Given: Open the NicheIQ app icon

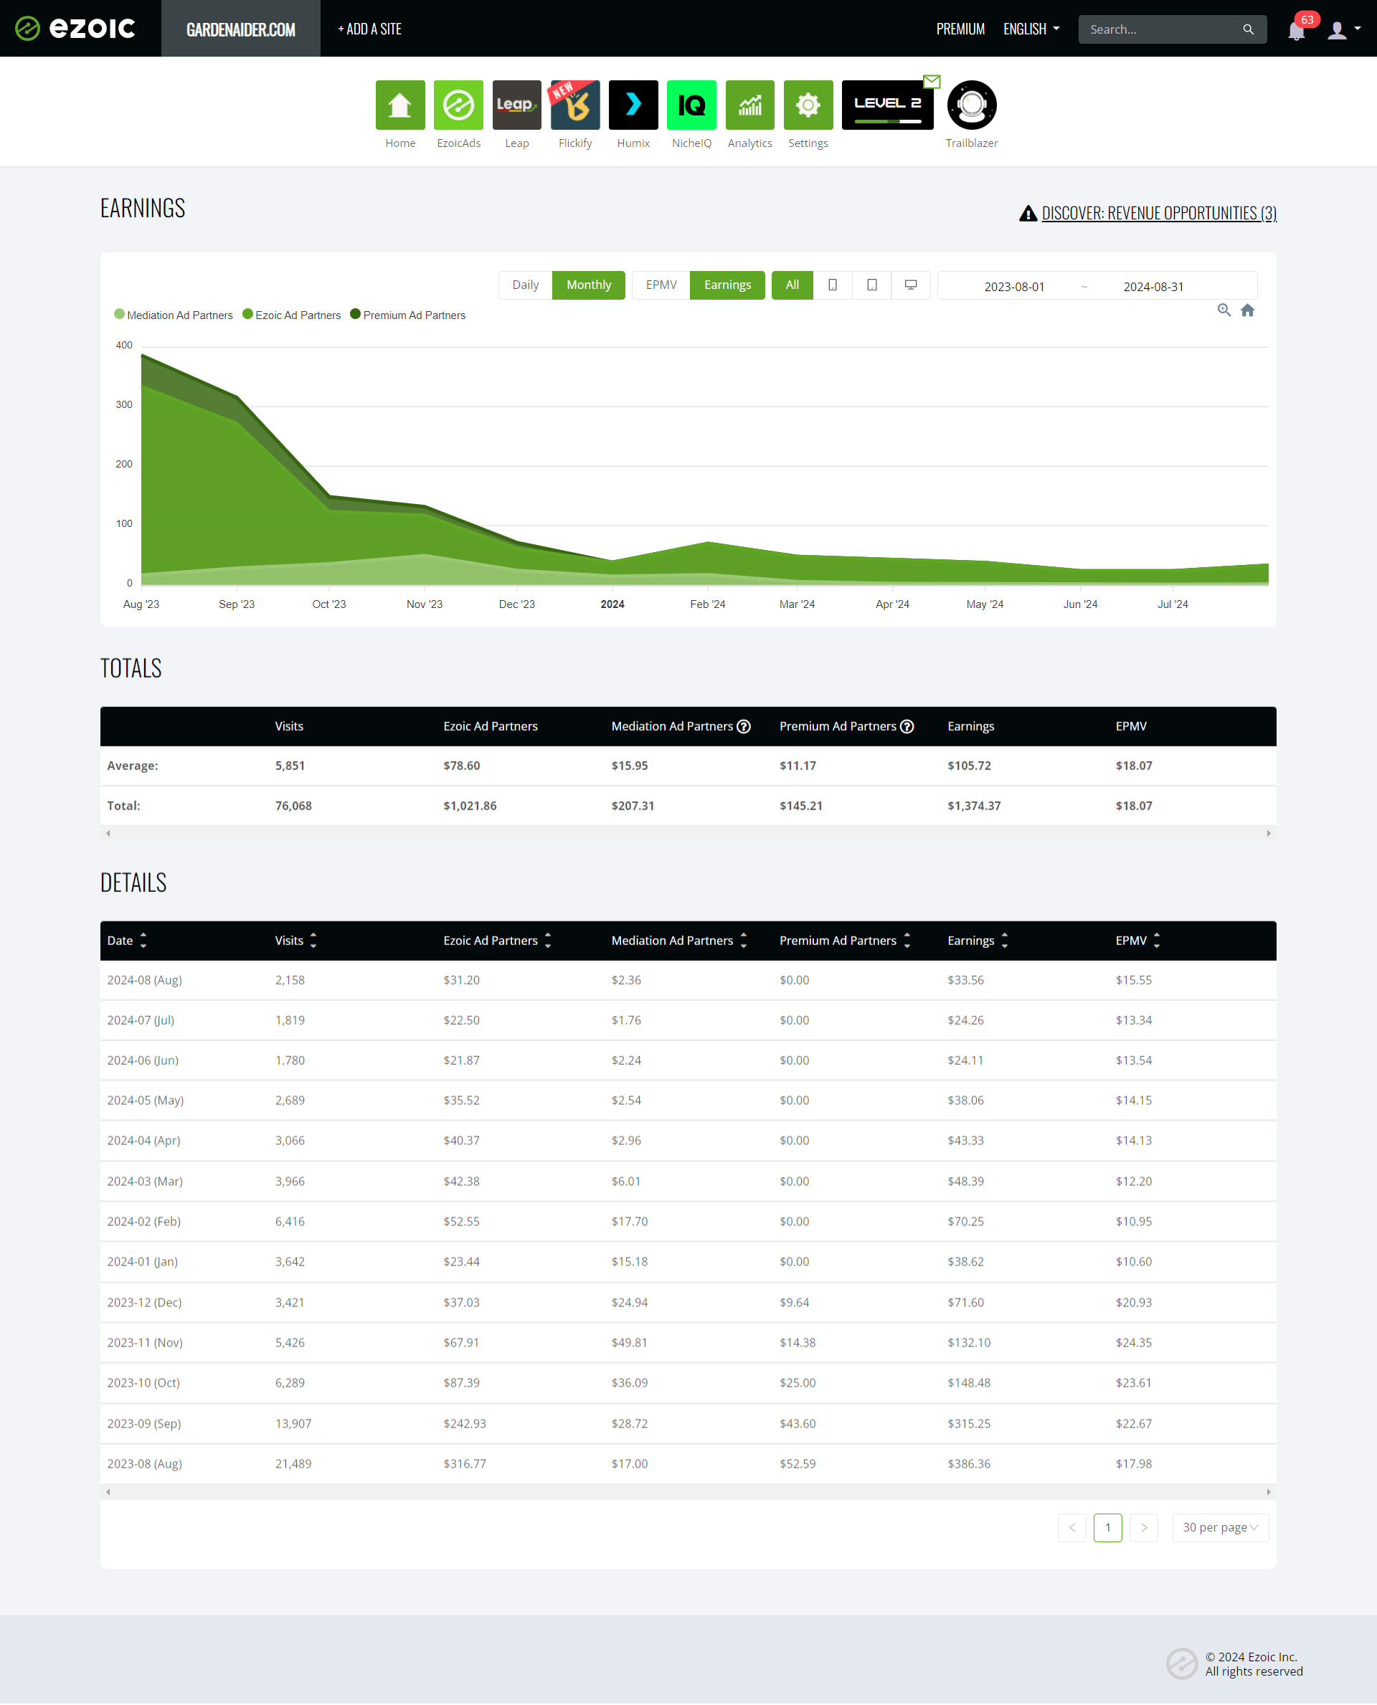Looking at the screenshot, I should 691,105.
